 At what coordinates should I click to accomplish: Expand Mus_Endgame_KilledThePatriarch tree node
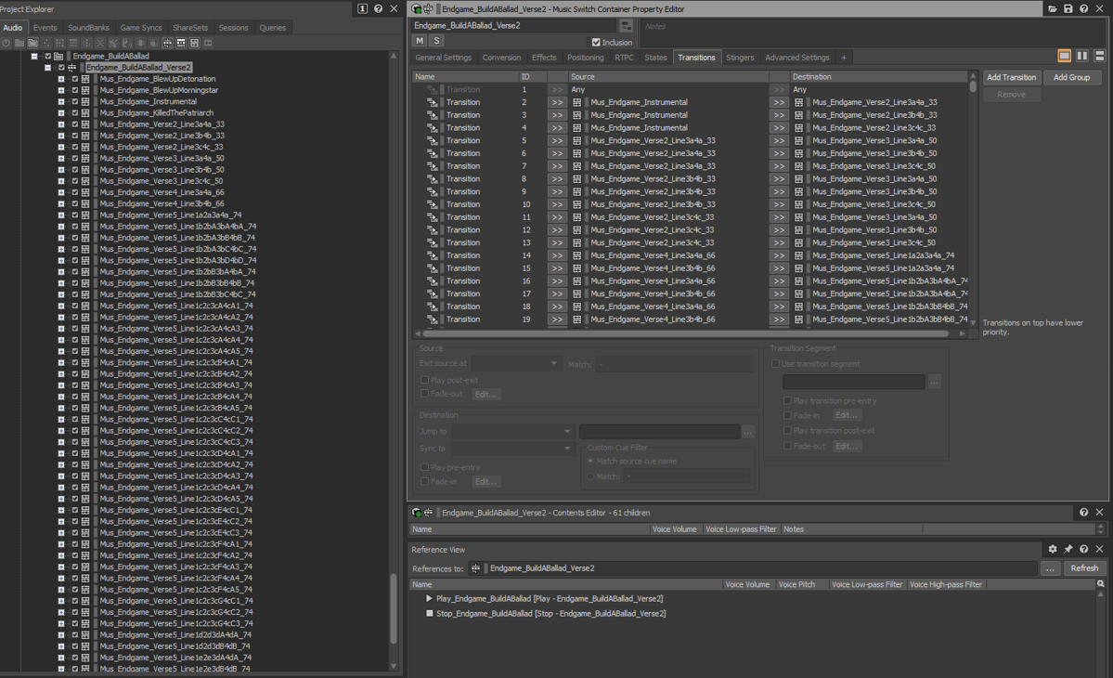[61, 113]
